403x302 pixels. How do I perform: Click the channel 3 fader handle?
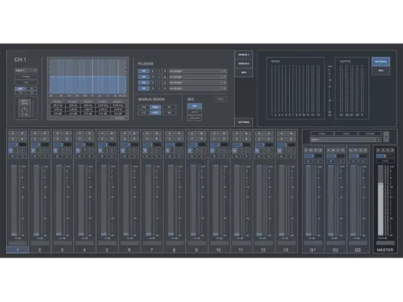tap(59, 234)
